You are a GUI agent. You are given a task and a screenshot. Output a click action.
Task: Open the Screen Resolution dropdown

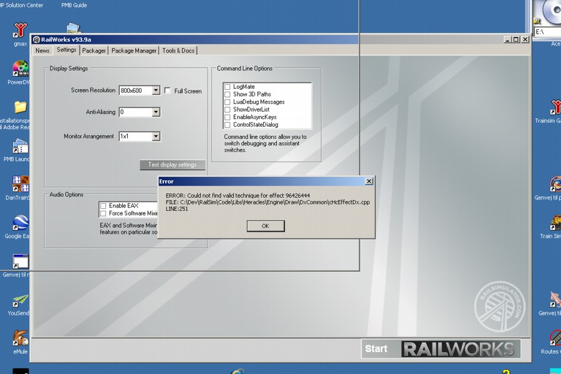(x=156, y=90)
